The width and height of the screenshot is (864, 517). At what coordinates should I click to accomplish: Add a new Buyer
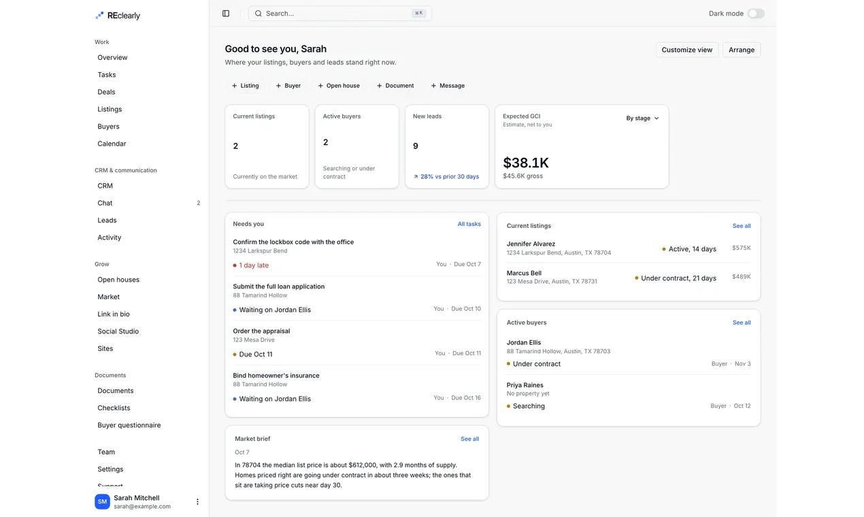pyautogui.click(x=288, y=86)
